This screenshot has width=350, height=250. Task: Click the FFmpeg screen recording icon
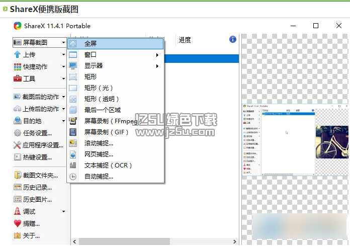coord(73,121)
